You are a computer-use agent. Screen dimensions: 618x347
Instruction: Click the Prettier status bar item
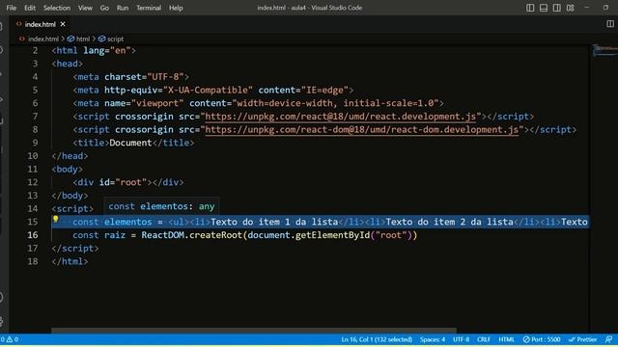pyautogui.click(x=583, y=339)
